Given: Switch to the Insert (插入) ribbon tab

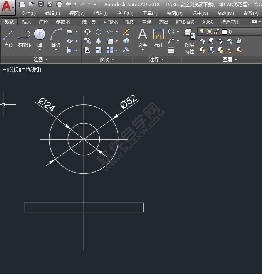Looking at the screenshot, I should [x=27, y=22].
